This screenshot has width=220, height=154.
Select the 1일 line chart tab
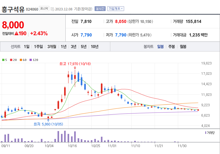27,47
